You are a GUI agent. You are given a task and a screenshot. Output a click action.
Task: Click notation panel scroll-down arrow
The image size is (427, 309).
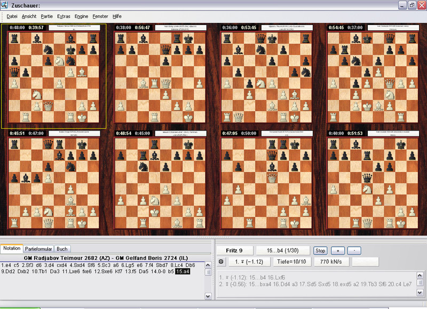[x=208, y=296]
